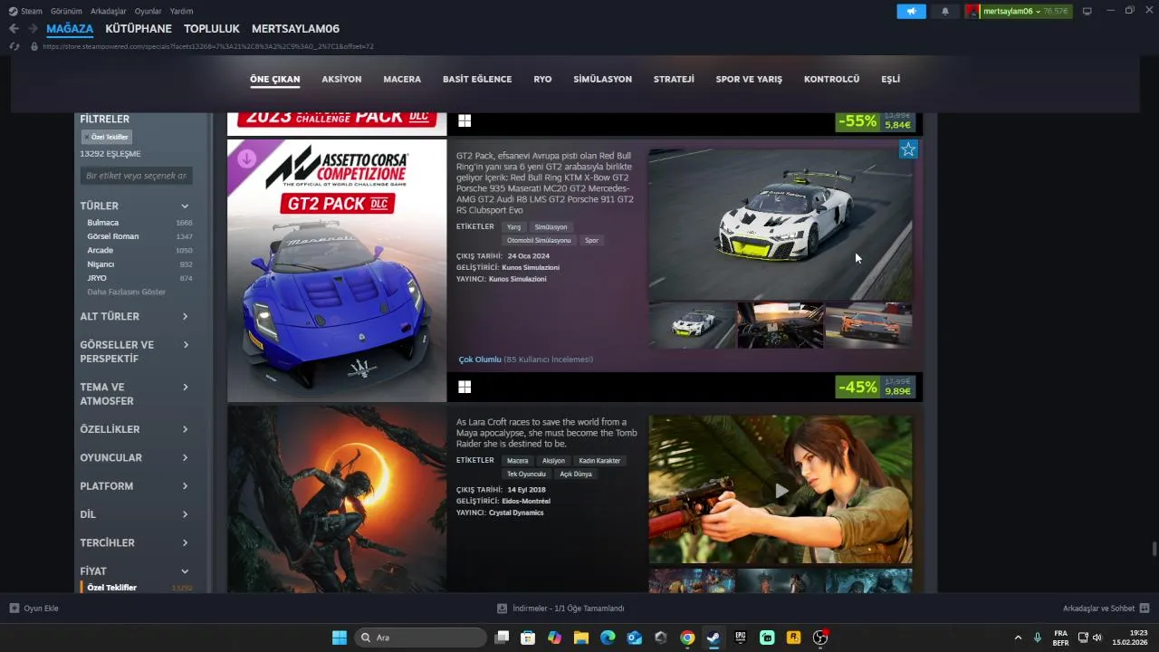
Task: Select the cockpit-view screenshot thumbnail
Action: [781, 325]
